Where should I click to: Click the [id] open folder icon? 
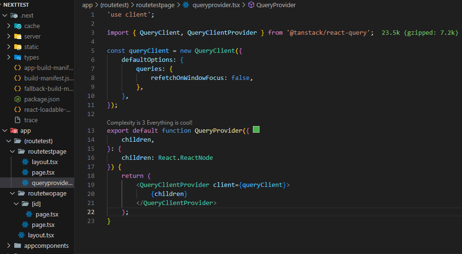(x=25, y=204)
